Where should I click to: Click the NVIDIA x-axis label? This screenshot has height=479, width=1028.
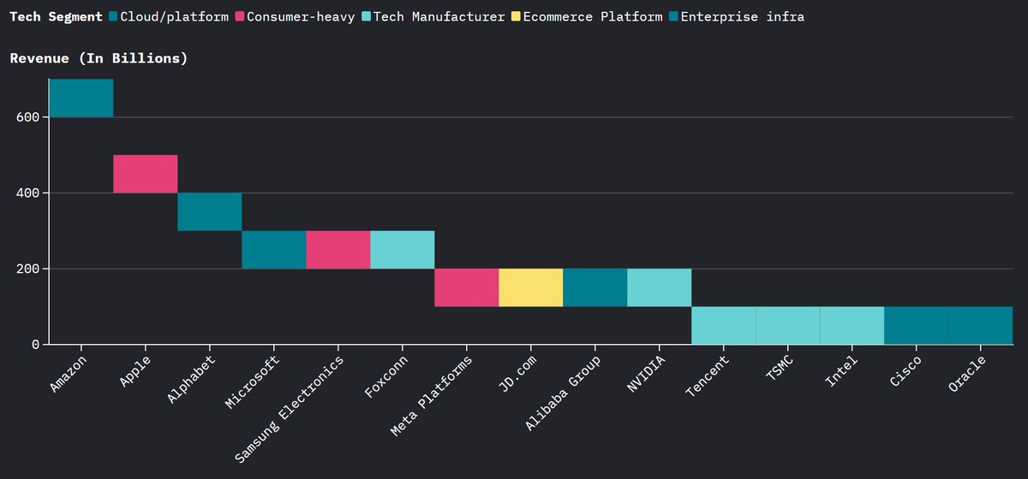pyautogui.click(x=648, y=373)
